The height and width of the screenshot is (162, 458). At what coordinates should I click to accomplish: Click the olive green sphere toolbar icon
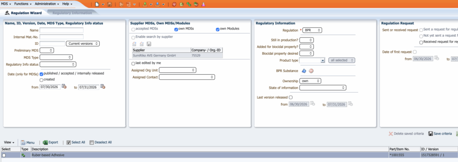182,4
